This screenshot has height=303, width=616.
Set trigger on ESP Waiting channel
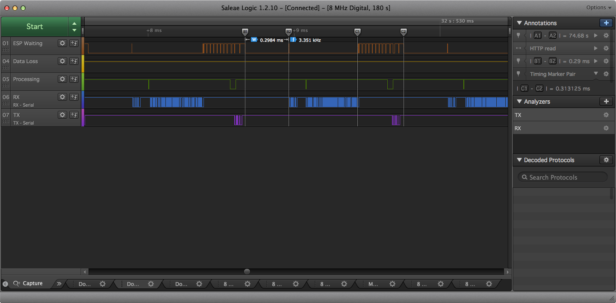click(x=74, y=43)
